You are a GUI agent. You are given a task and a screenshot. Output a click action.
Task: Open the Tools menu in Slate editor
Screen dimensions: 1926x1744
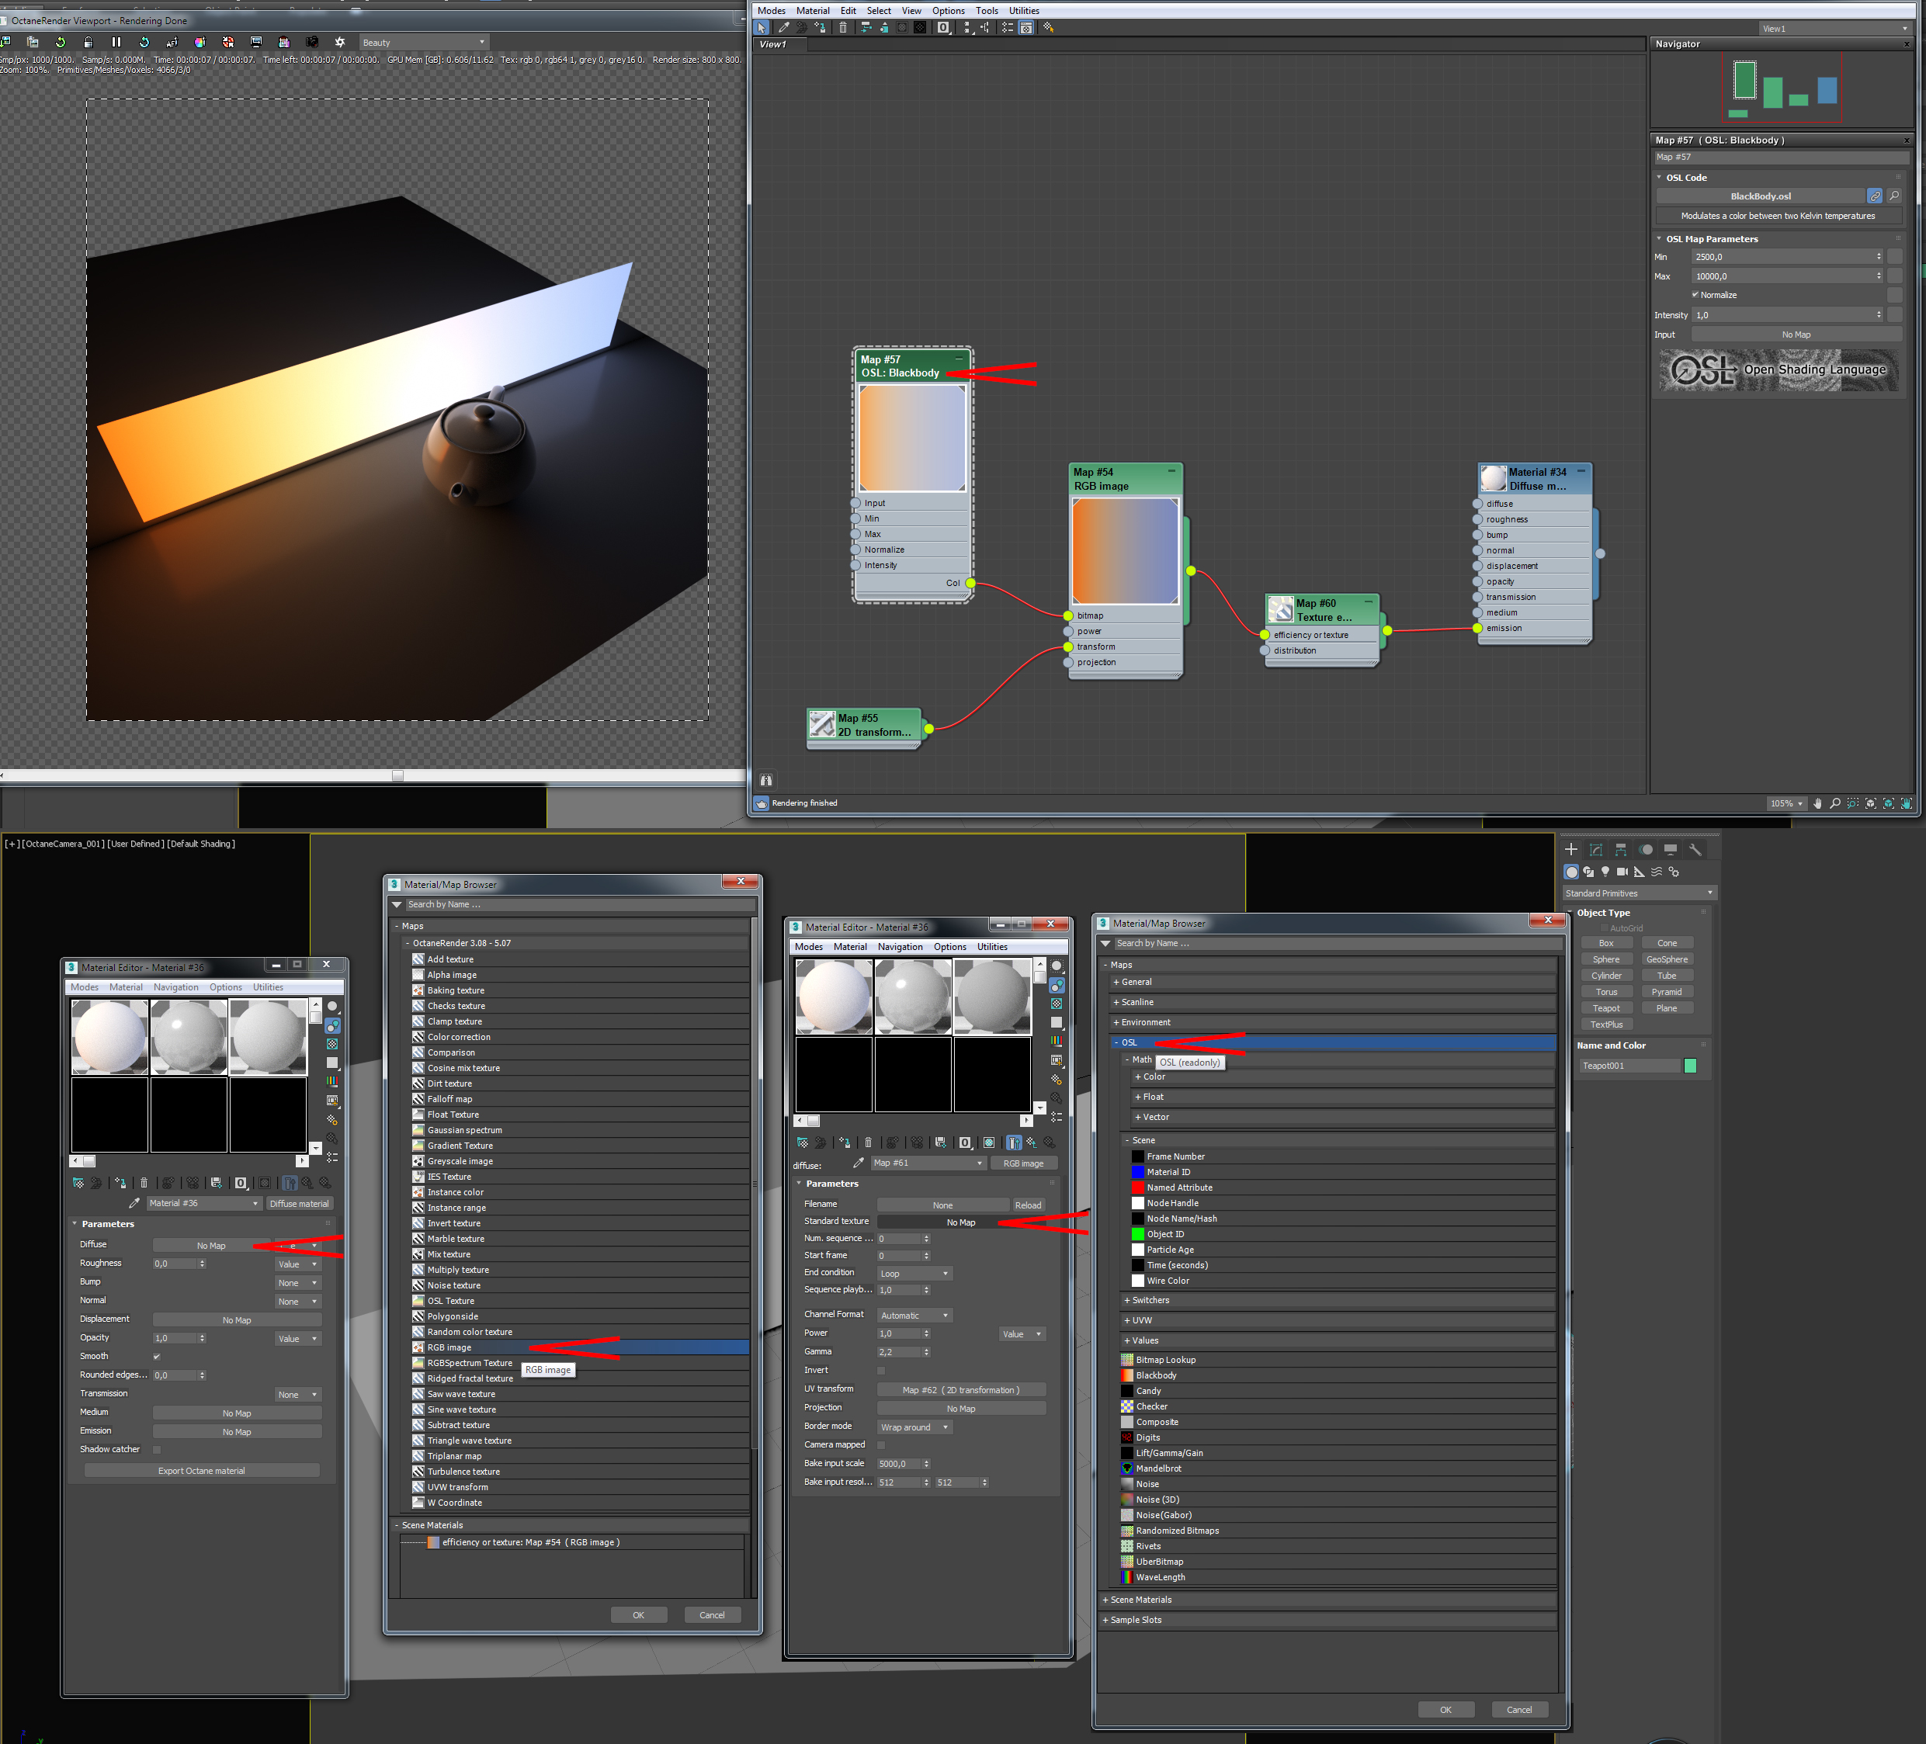pyautogui.click(x=986, y=11)
